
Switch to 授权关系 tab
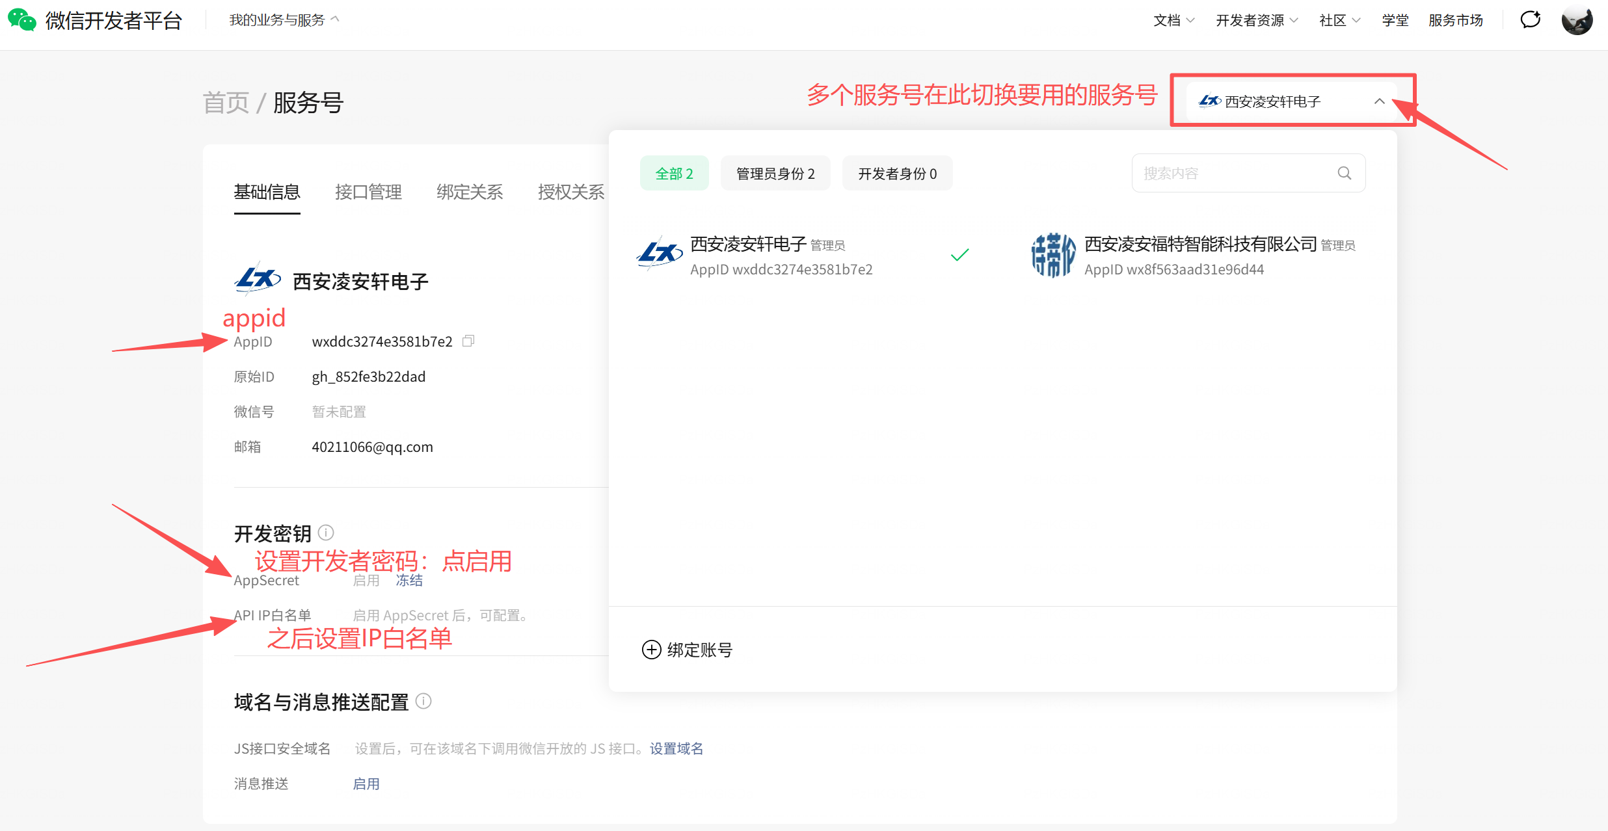(571, 192)
